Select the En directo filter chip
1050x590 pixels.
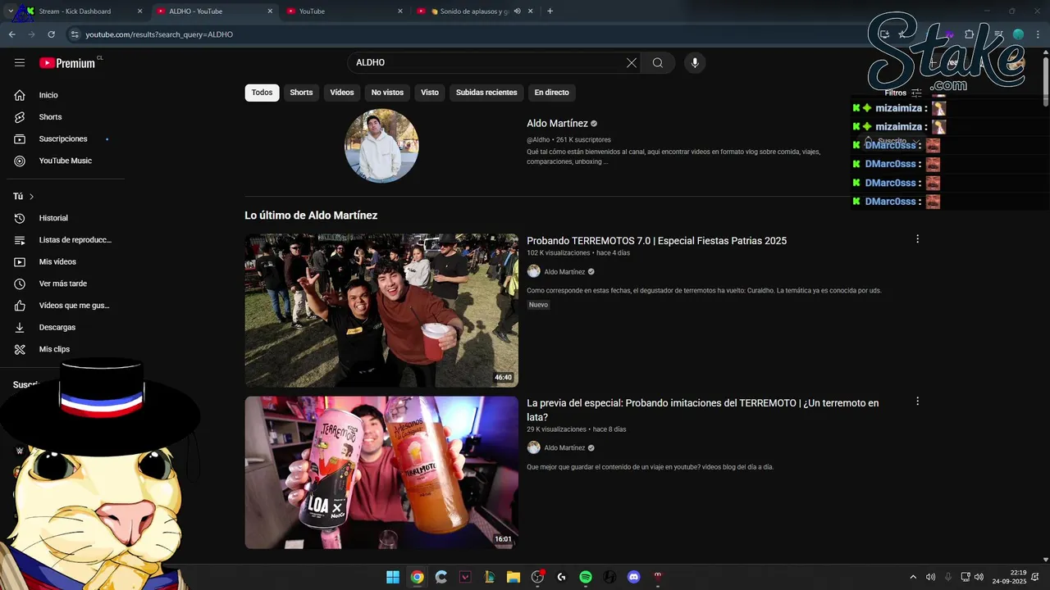(552, 93)
